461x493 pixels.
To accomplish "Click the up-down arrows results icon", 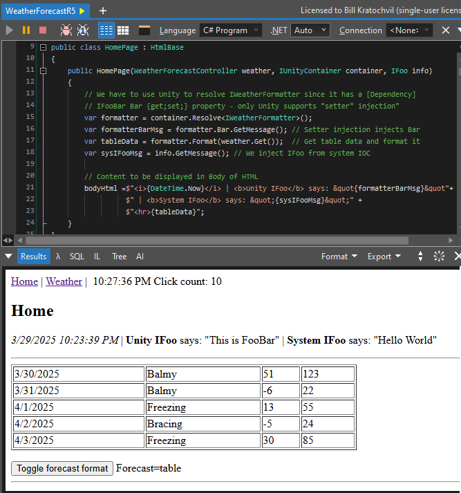I will [420, 257].
